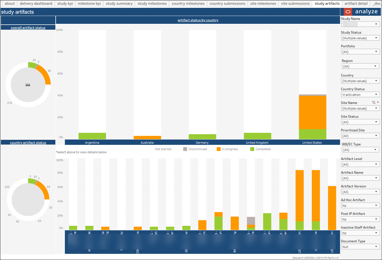382x260 pixels.
Task: Select the In progress legend swatch
Action: tap(218, 149)
